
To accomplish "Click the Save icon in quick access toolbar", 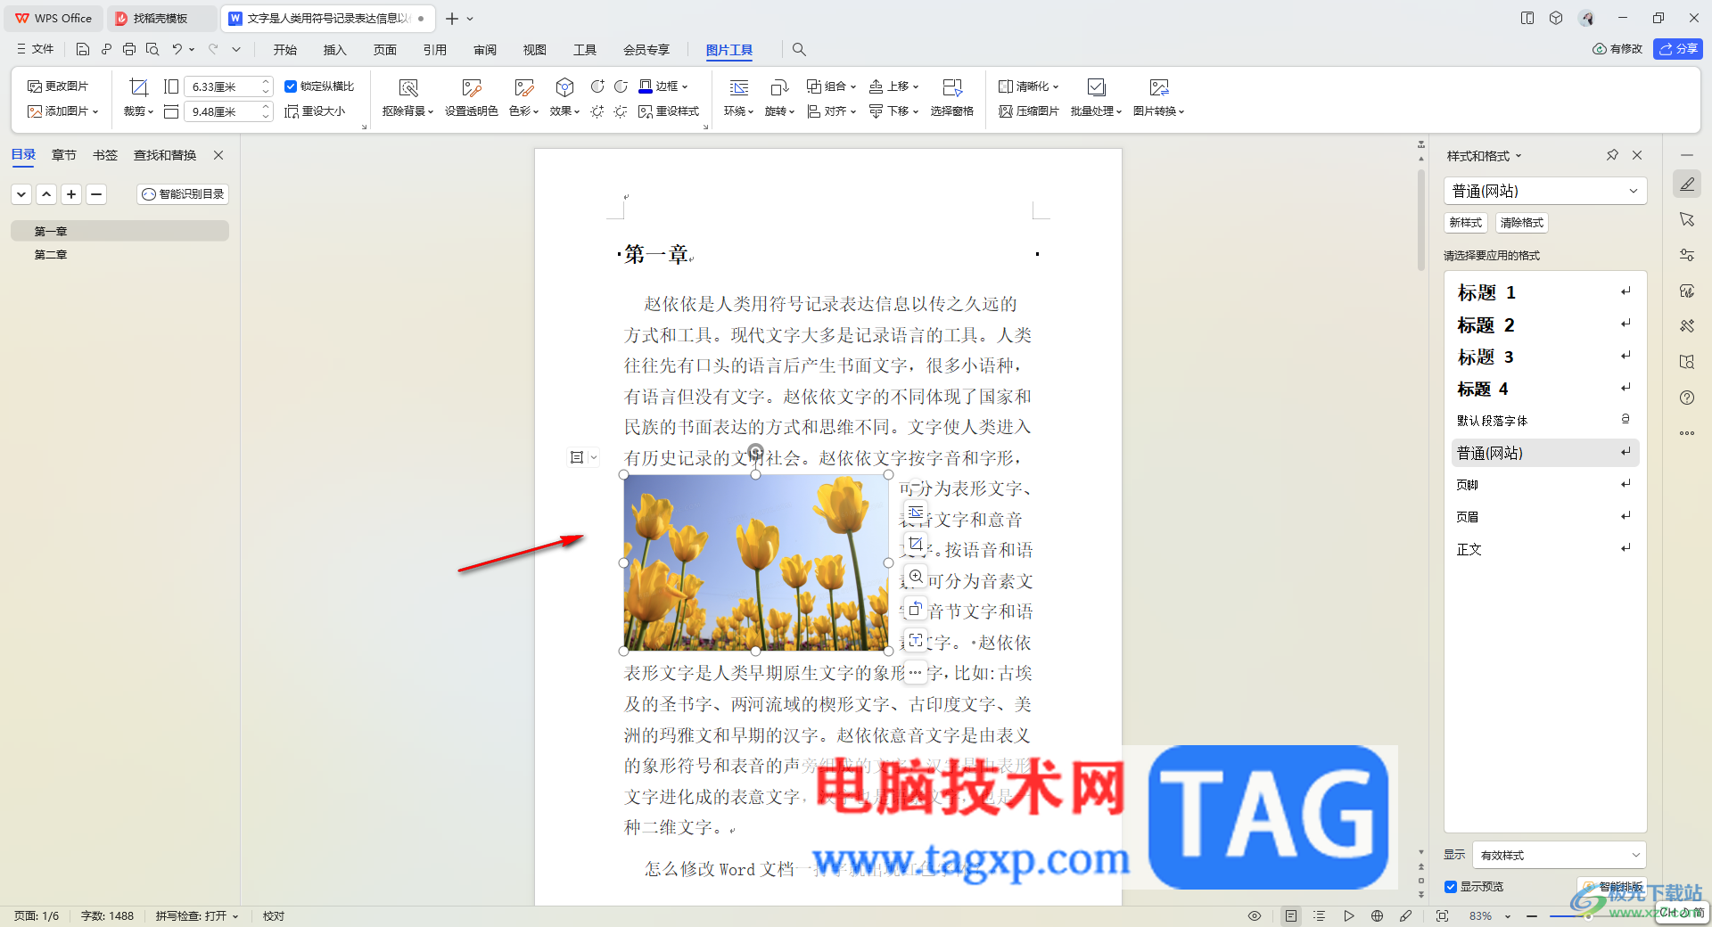I will [83, 49].
